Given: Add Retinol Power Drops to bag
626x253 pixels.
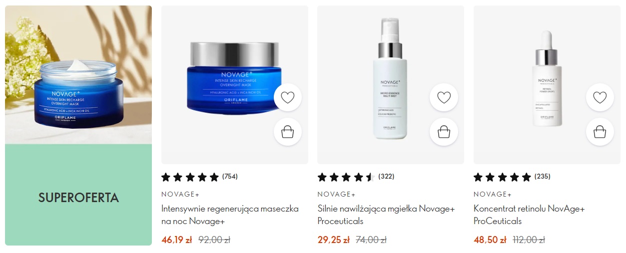Looking at the screenshot, I should pos(600,132).
